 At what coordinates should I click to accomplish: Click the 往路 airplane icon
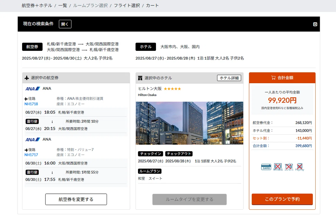(26, 99)
